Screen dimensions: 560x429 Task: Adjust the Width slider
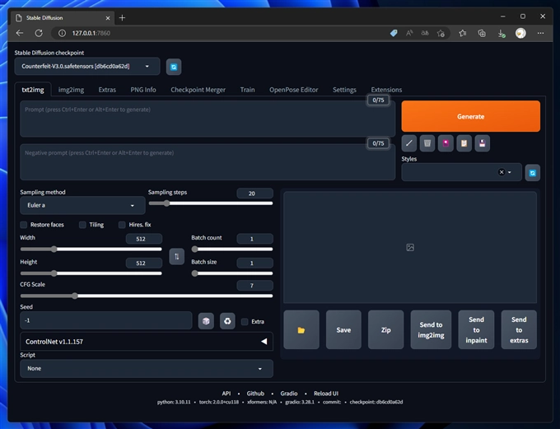point(91,249)
